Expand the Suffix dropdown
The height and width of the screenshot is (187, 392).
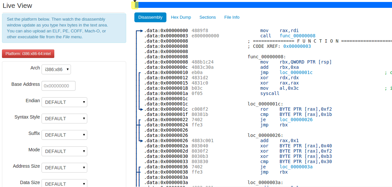(x=64, y=135)
